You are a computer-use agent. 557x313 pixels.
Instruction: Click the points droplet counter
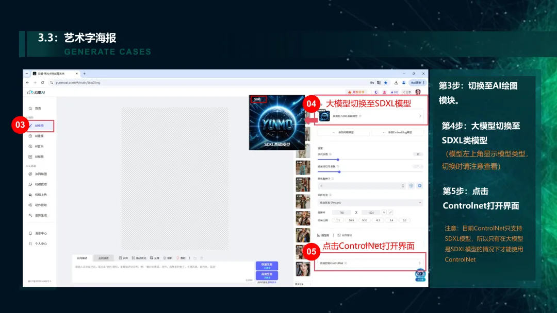(x=395, y=92)
